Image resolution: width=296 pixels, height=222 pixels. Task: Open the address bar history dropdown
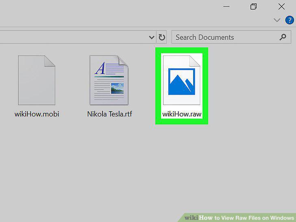click(151, 37)
